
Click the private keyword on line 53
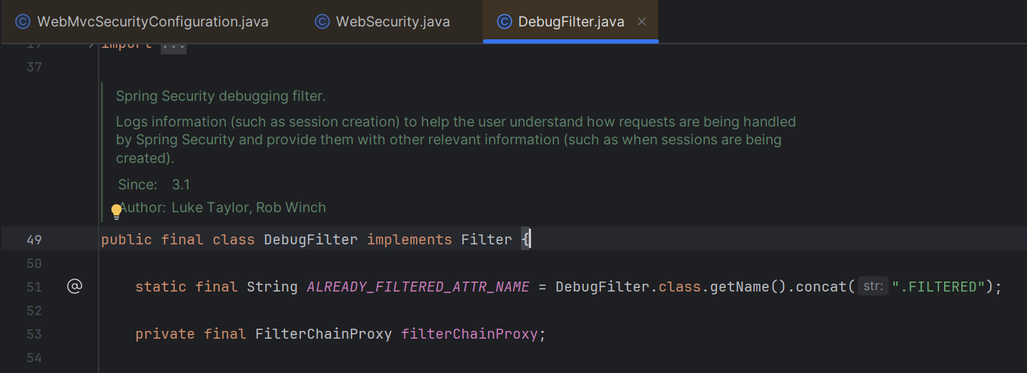[x=165, y=334]
